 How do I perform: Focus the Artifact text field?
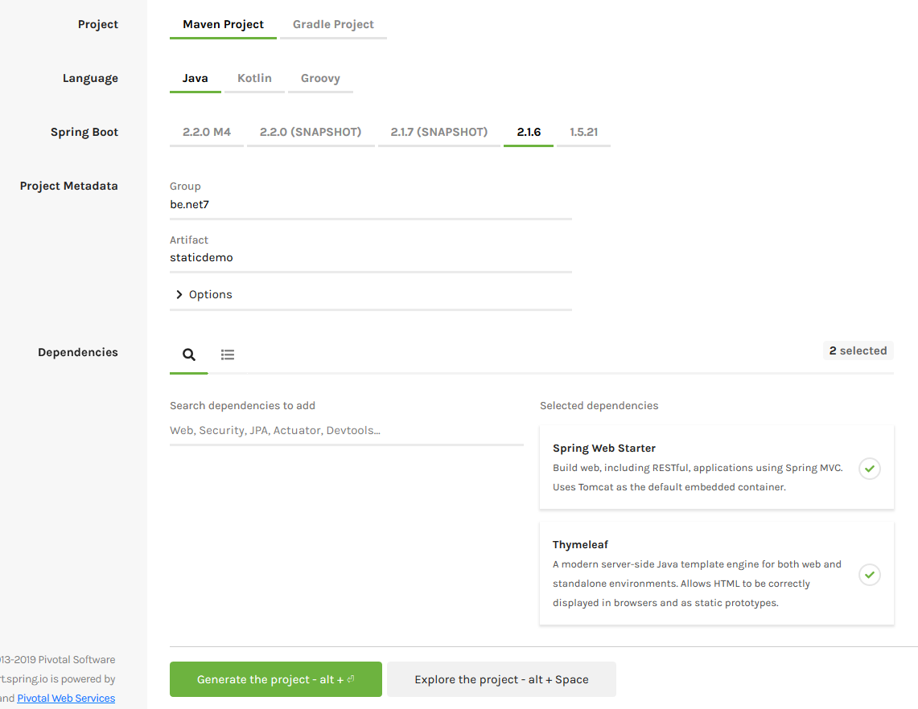coord(370,258)
